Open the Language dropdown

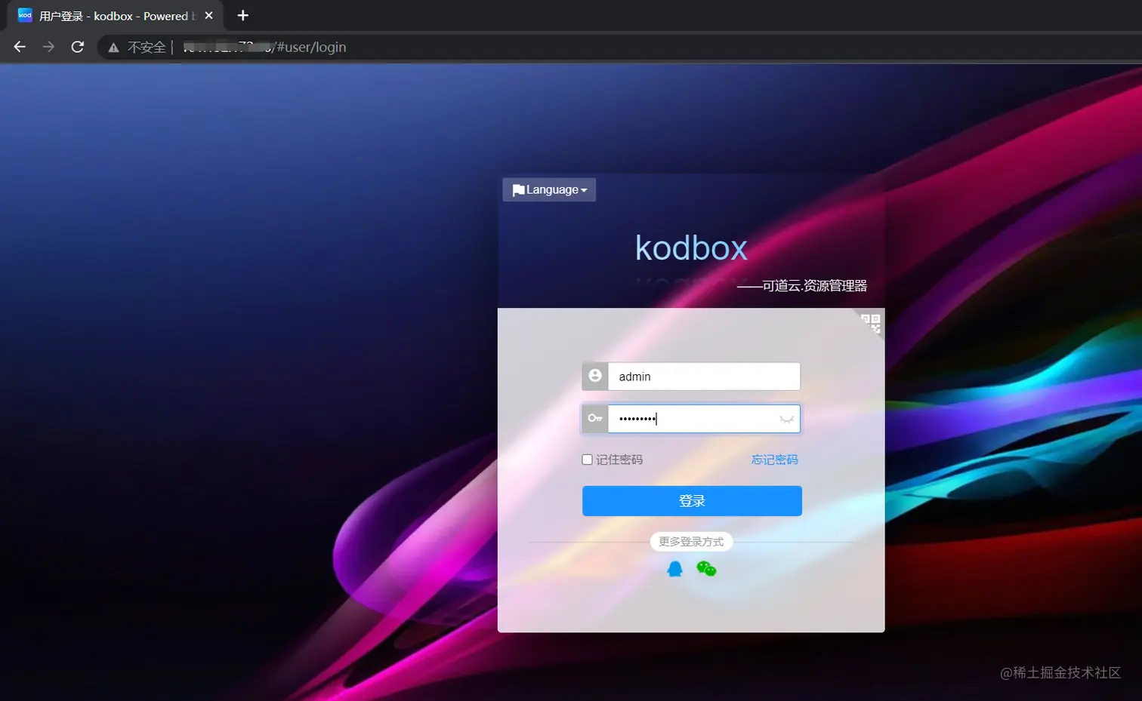(549, 189)
